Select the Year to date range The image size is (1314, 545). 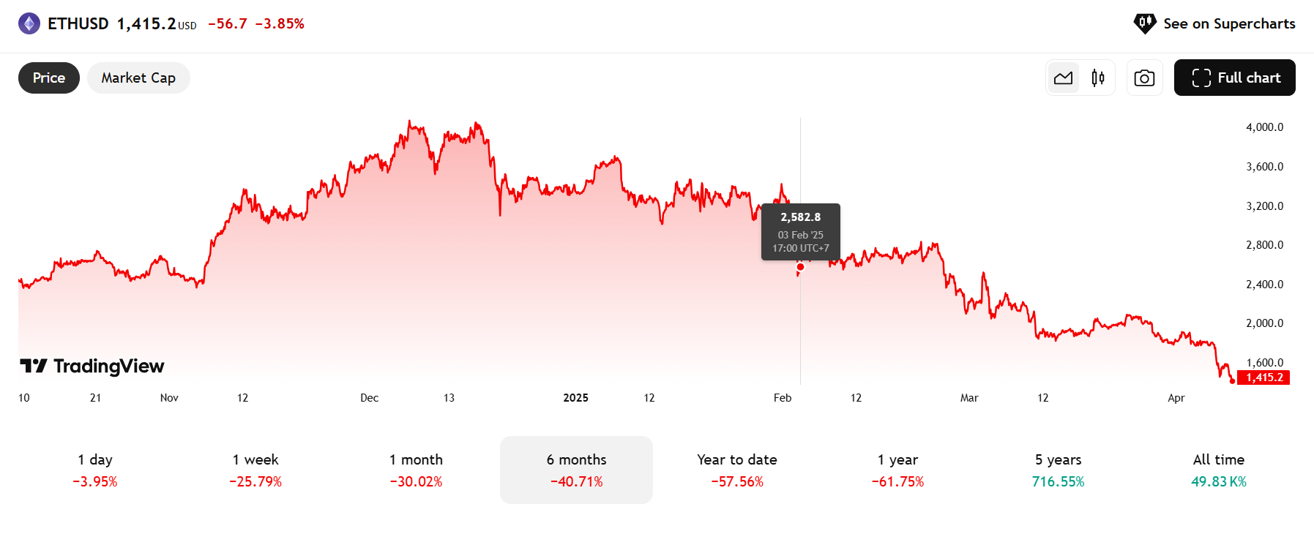pos(737,470)
